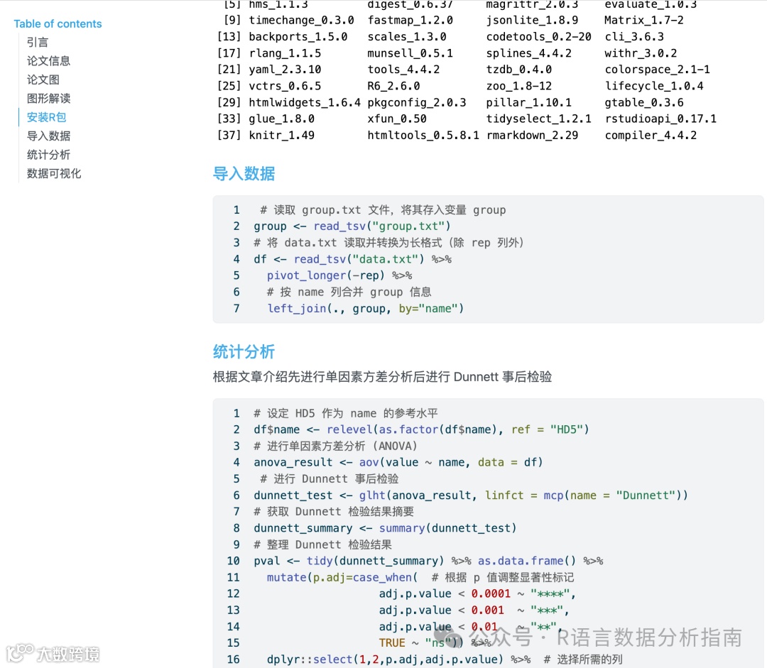Select 图形解读 in the table of contents
The height and width of the screenshot is (668, 767).
pos(48,98)
